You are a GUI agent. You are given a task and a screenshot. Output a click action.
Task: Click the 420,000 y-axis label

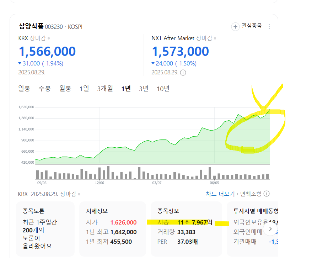pos(28,162)
